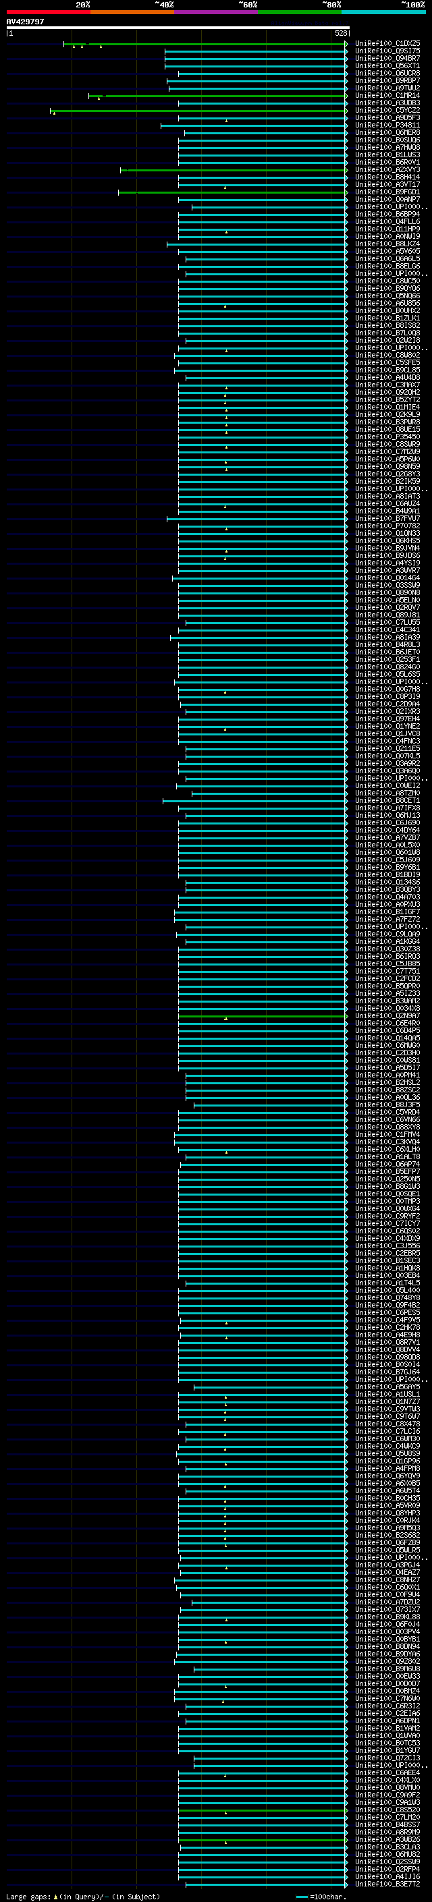Click the green ~80% identity legend segment
432x1902 pixels.
[300, 12]
